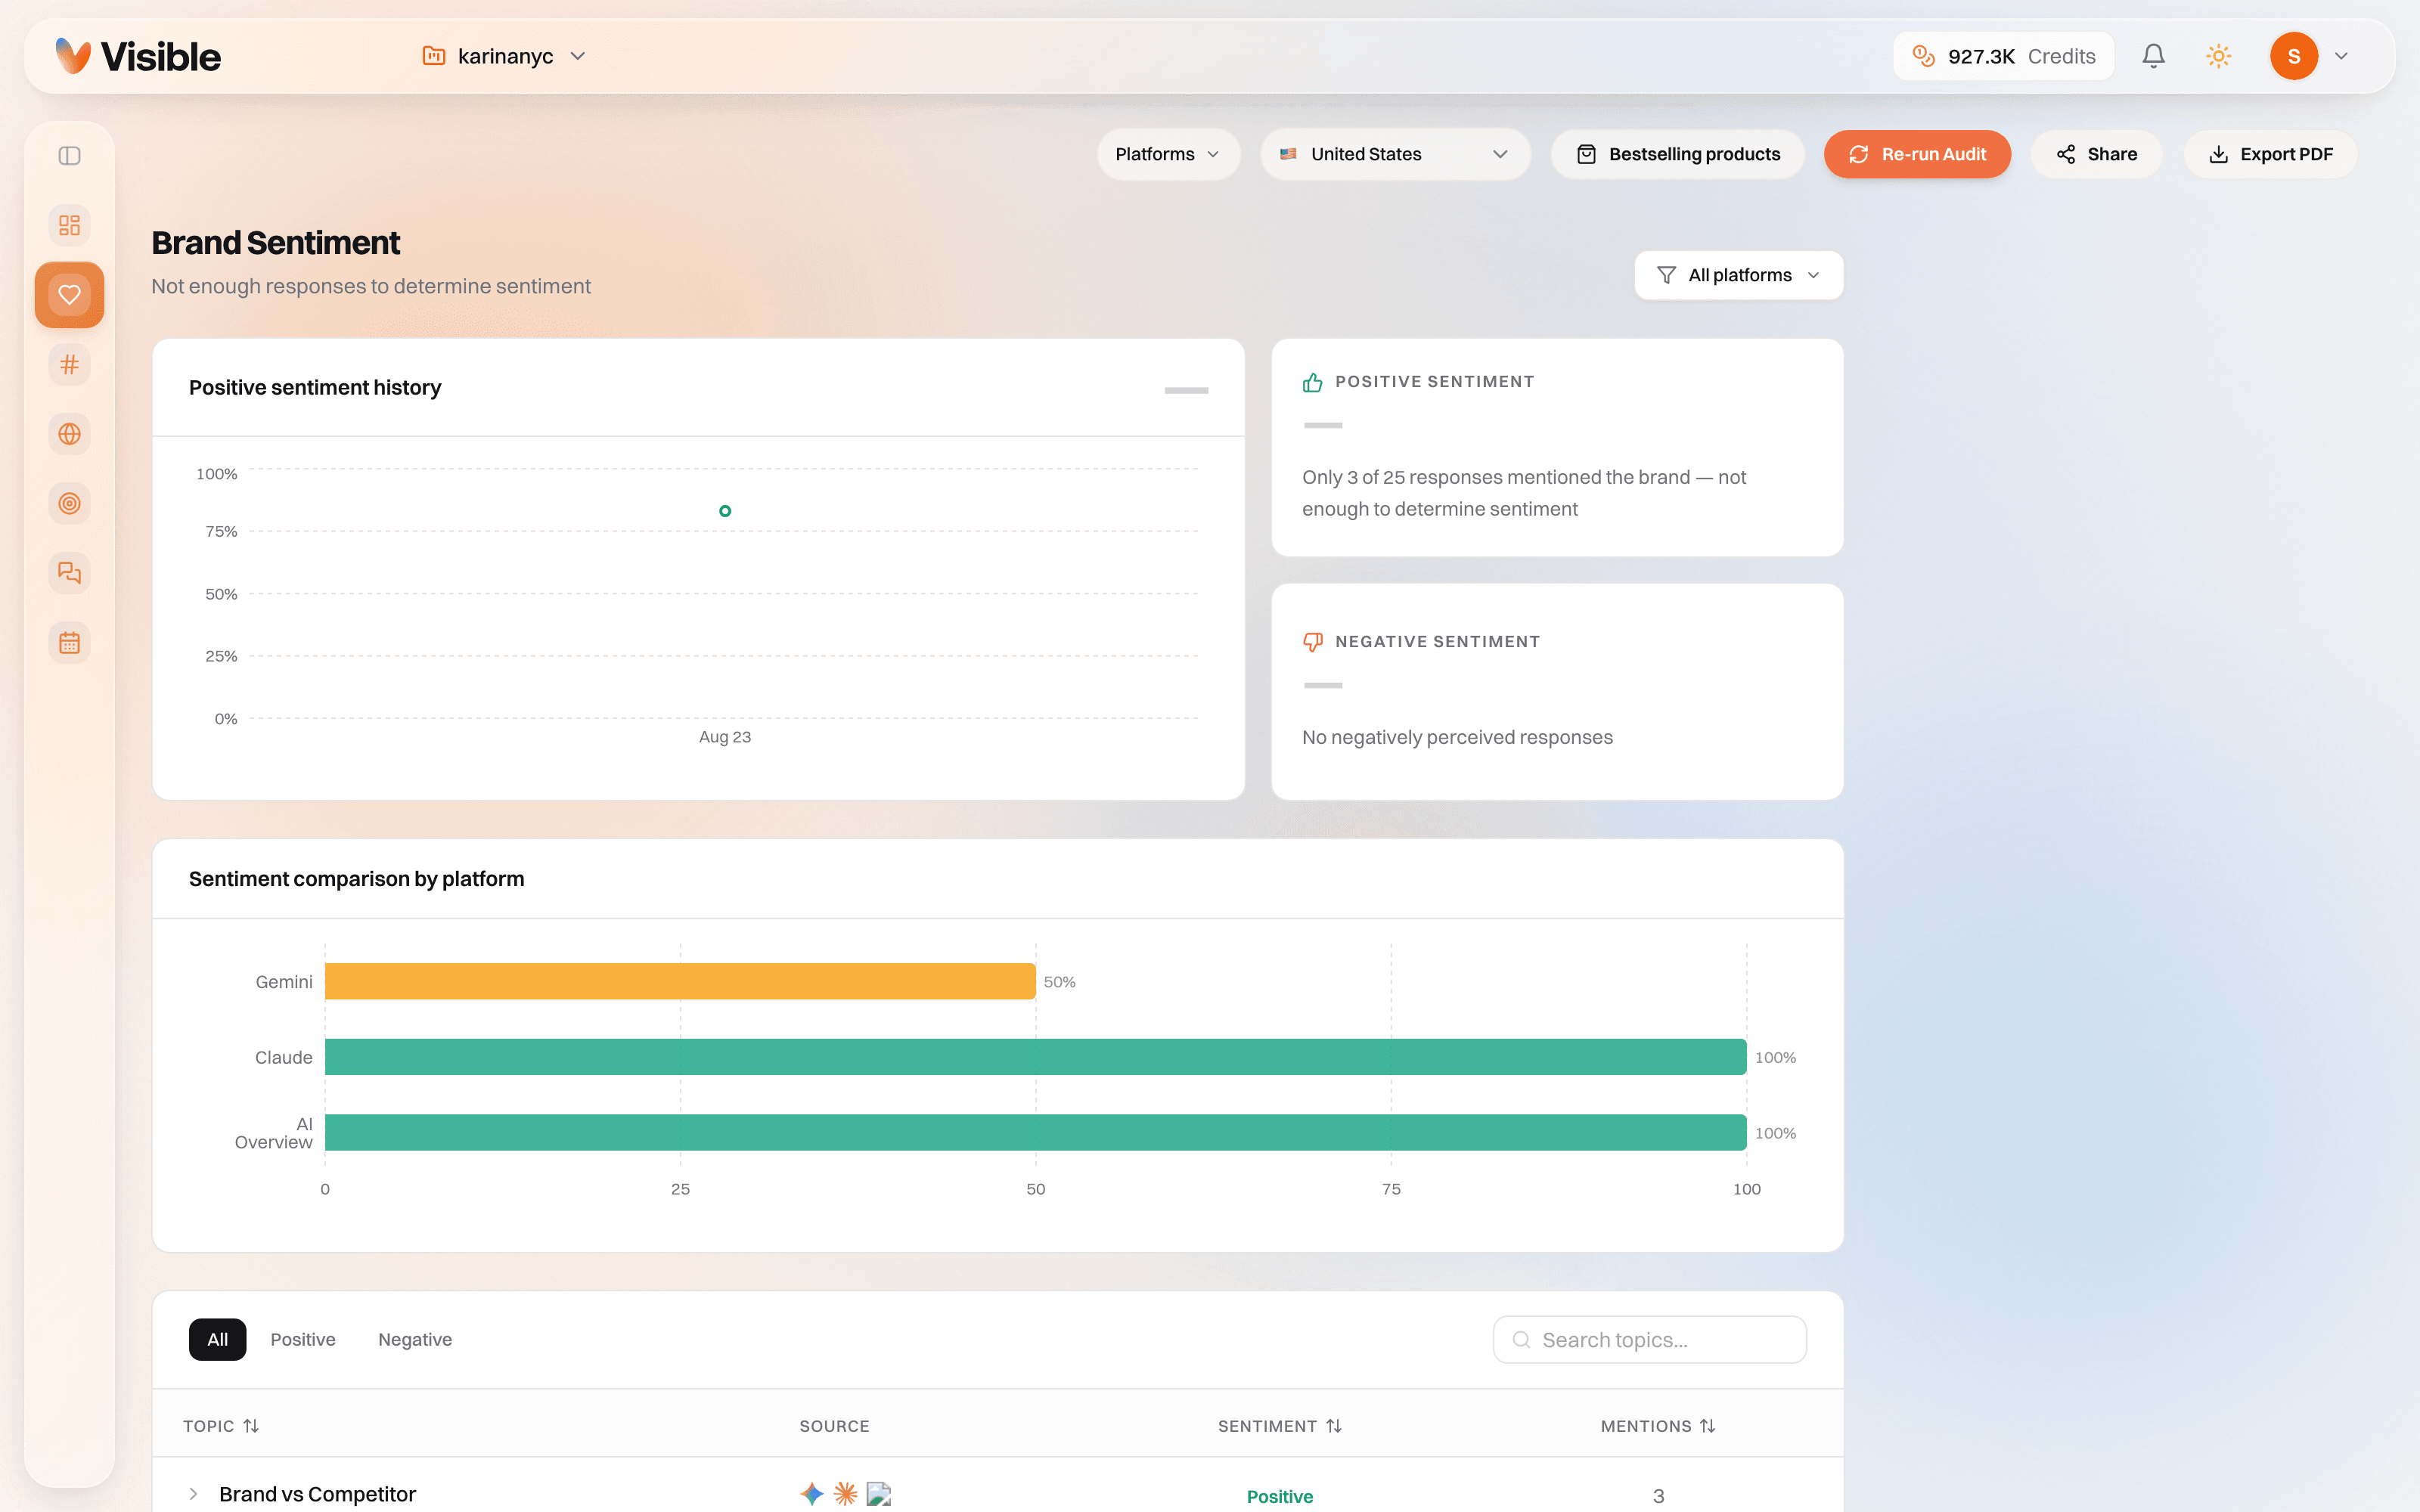Select the heart sentiment icon in sidebar
Viewport: 2420px width, 1512px height.
click(69, 295)
